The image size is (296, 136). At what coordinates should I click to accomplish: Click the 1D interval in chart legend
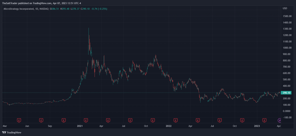pyautogui.click(x=37, y=9)
